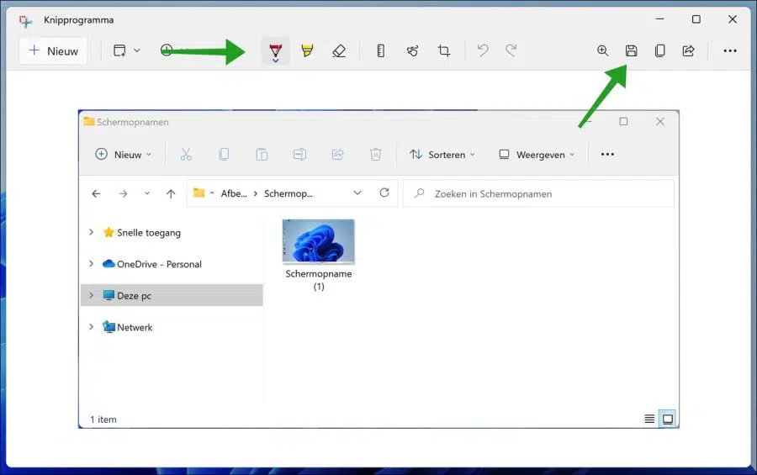Select the ballpoint pen tool
Screen dimensions: 757x475
coord(275,50)
